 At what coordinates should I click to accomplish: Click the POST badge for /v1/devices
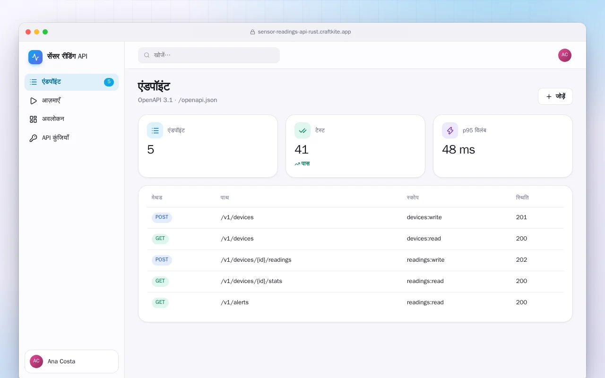pos(162,218)
